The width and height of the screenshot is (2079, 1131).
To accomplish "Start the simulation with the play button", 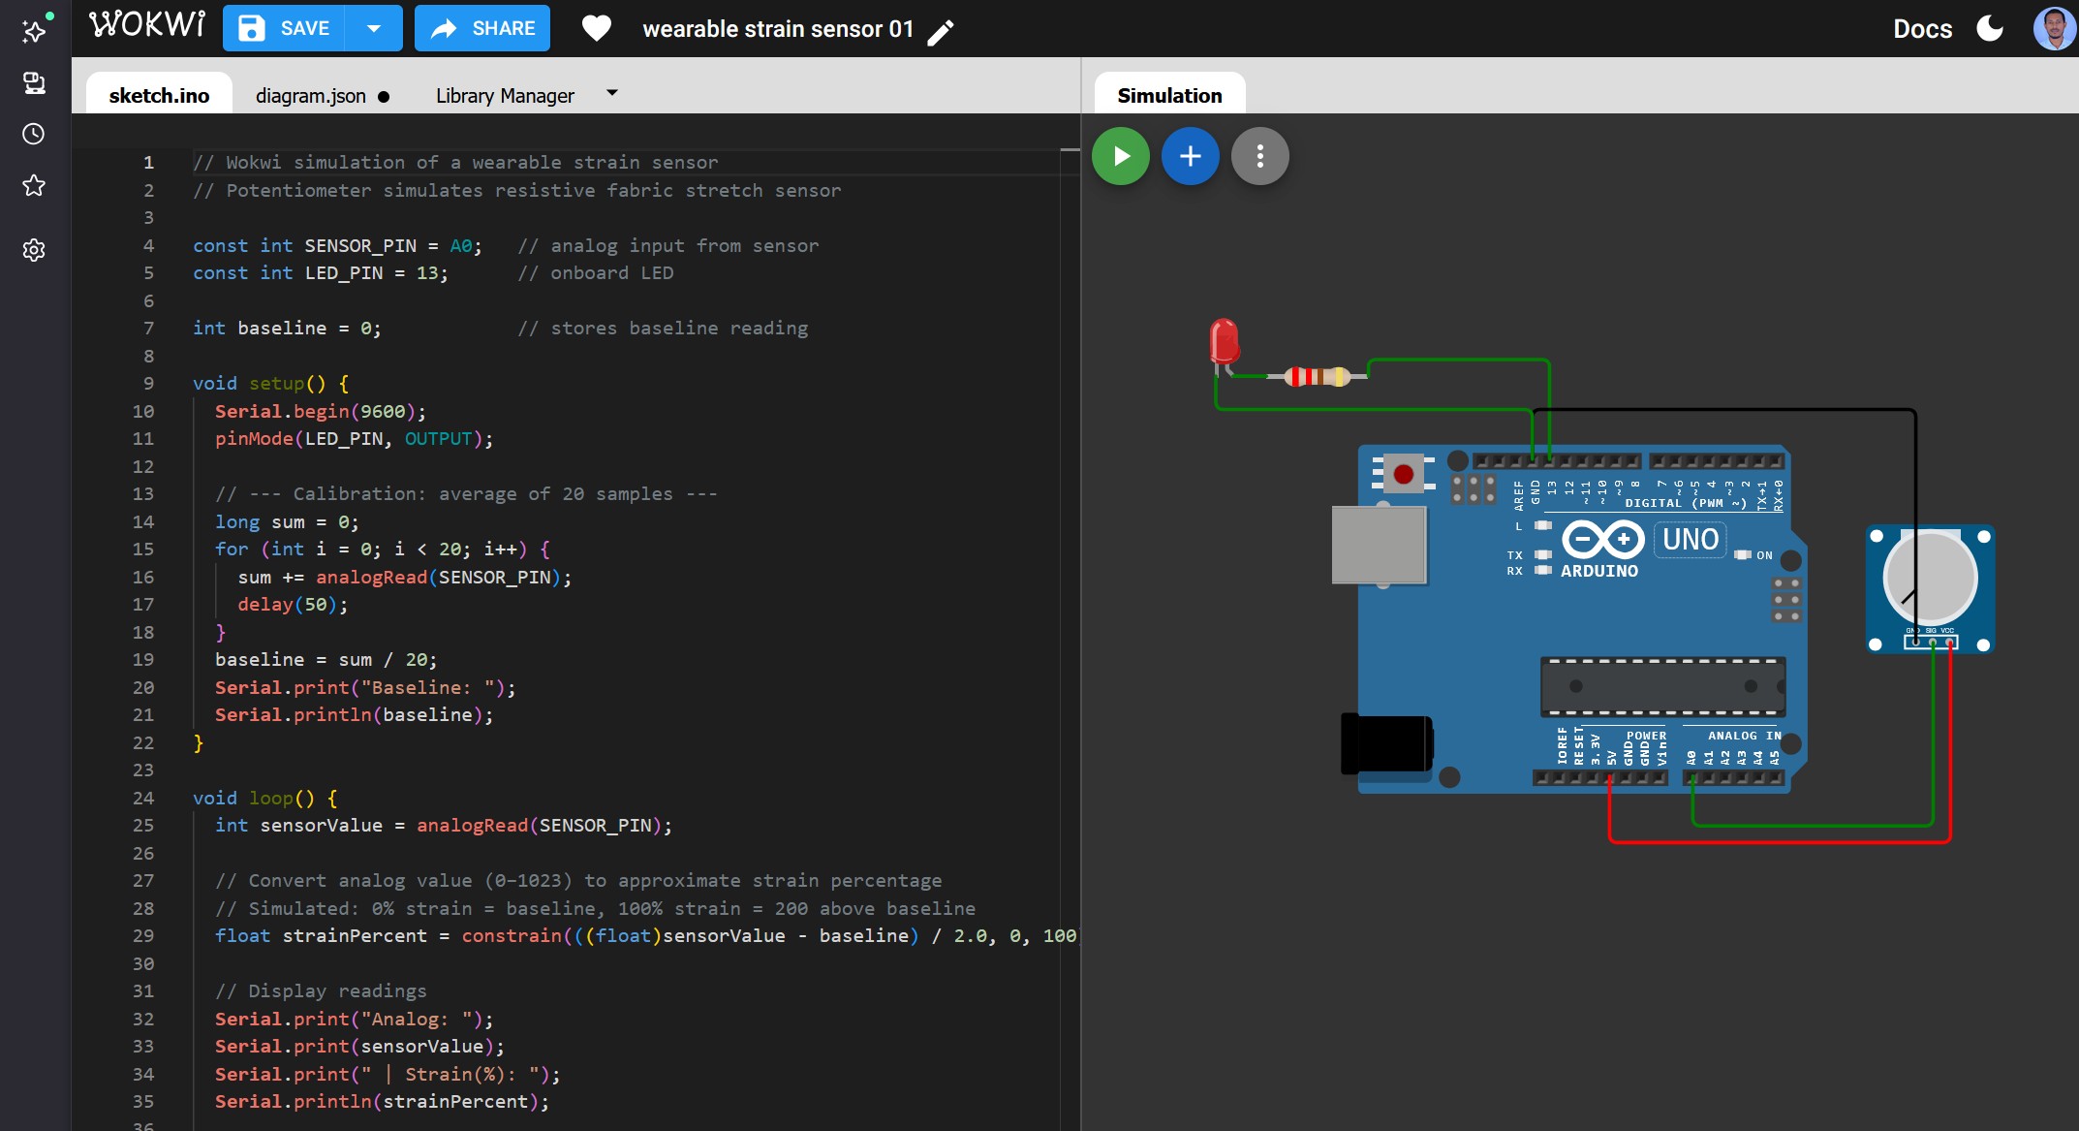I will pos(1121,156).
